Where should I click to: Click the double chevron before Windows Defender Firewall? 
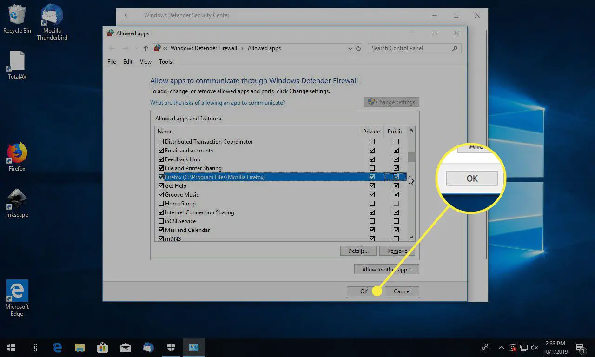point(165,48)
